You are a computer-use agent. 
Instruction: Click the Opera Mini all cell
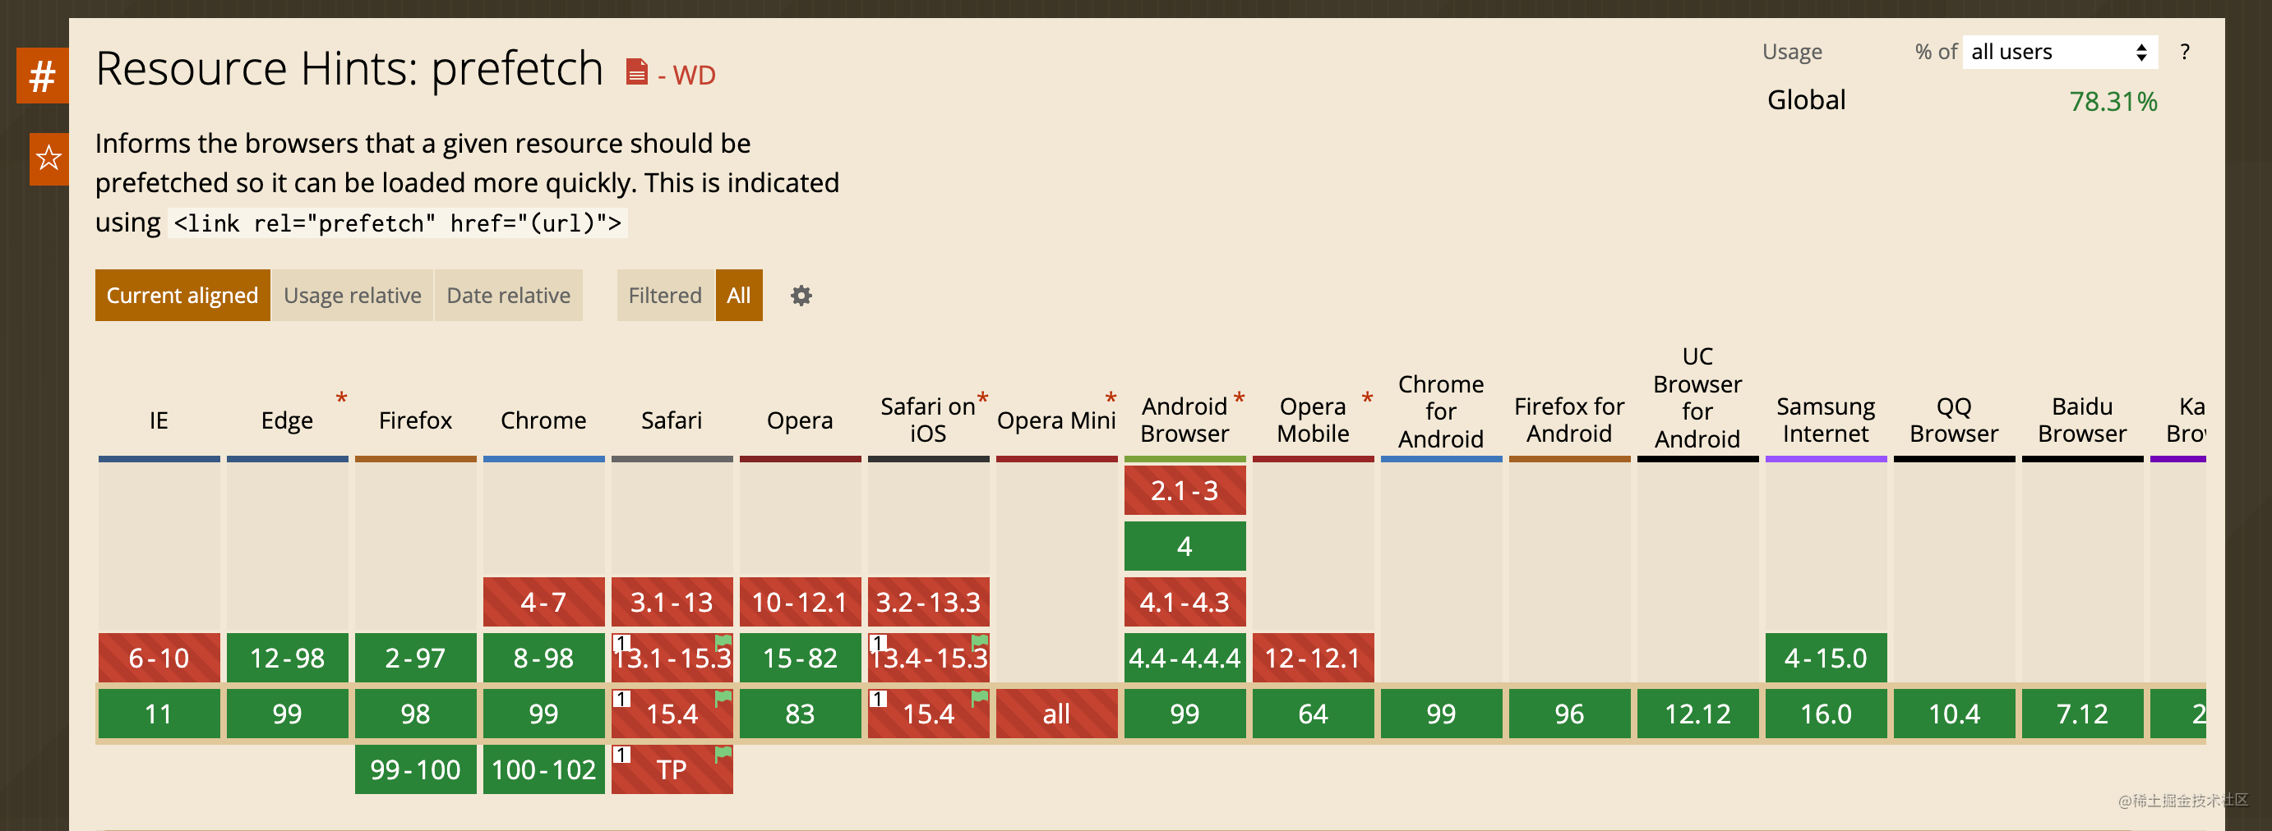point(1055,714)
